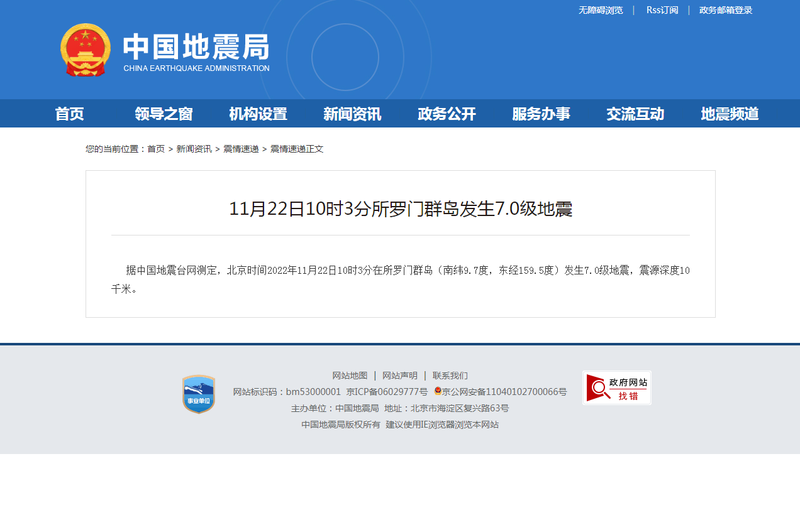The height and width of the screenshot is (525, 800).
Task: Click the 无障碍浏览 link at top
Action: (601, 10)
